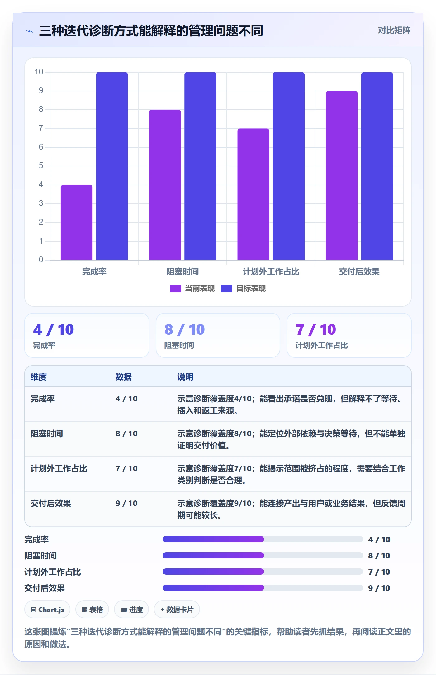Click the 阻塞时间 progress bar

263,555
